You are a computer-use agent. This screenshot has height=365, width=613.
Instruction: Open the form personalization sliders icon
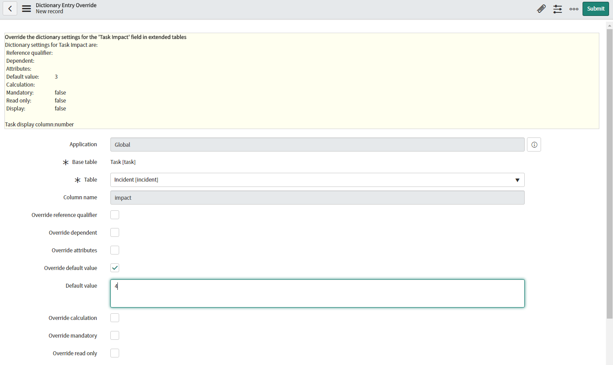pyautogui.click(x=557, y=8)
